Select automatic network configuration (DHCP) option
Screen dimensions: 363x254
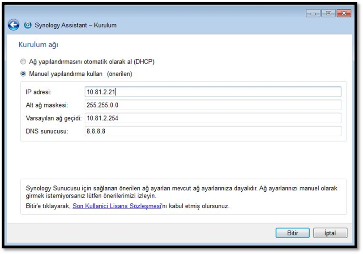[x=23, y=62]
